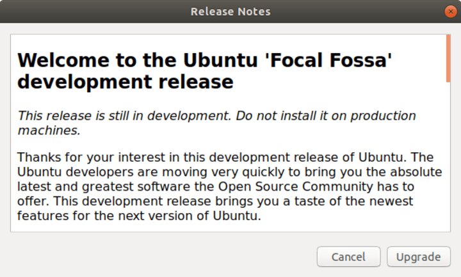Click the 'development release' heading line
The width and height of the screenshot is (461, 277).
(x=125, y=82)
